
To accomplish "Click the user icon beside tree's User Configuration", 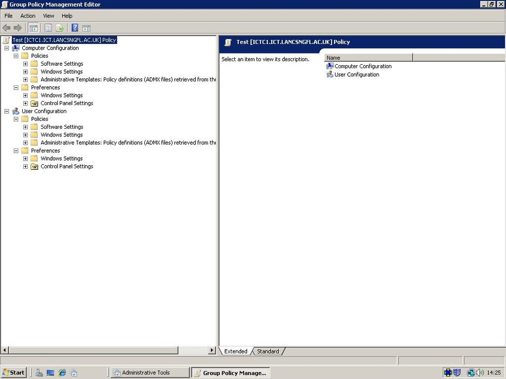I will click(16, 111).
